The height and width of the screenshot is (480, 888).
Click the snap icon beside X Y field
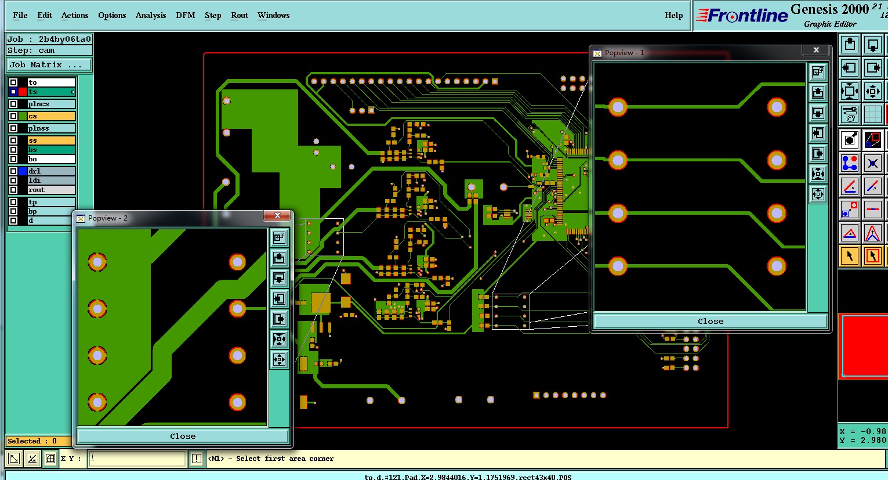click(x=50, y=459)
